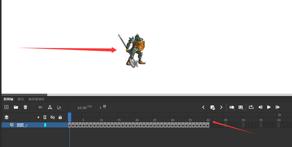Hide all layers with the eye icon
This screenshot has height=147, width=292.
coord(53,117)
